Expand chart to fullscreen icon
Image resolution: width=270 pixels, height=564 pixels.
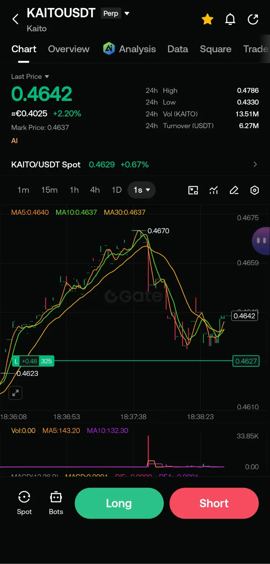[15, 393]
